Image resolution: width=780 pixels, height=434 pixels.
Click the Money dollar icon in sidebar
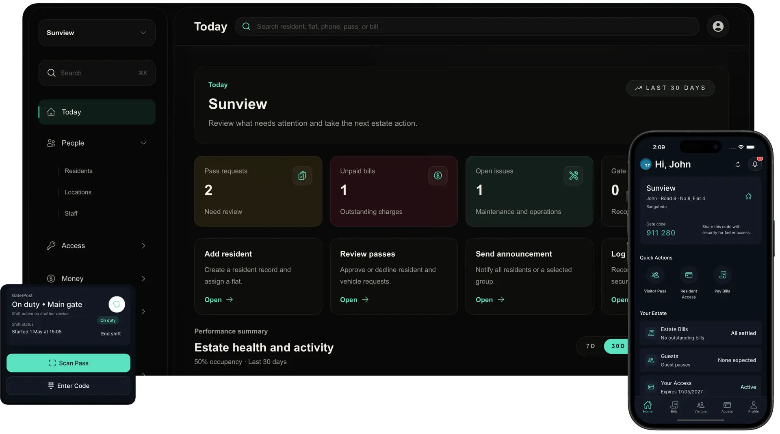tap(51, 279)
